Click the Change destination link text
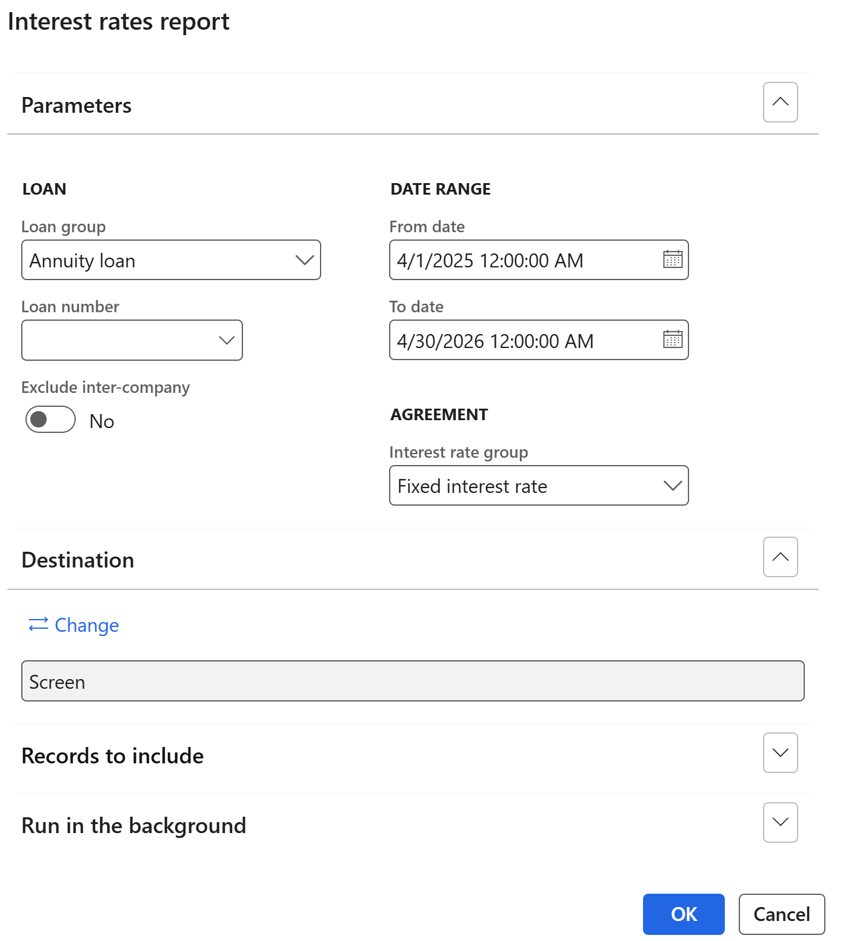Viewport: 843px width, 941px height. [x=87, y=625]
